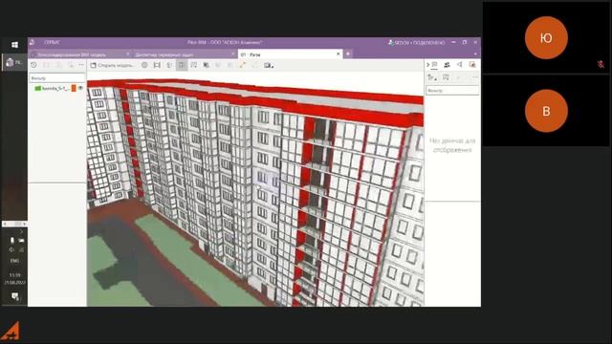Screen dimensions: 612x344
Task: Click the В participant avatar
Action: [546, 111]
